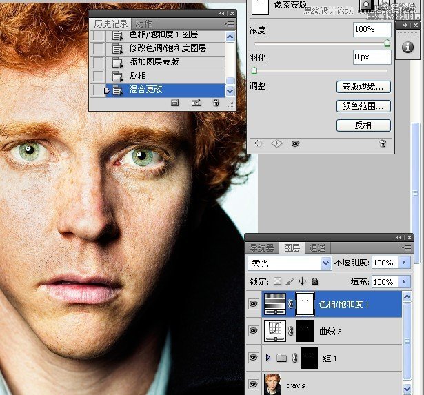Click the link icon on 组 1 group
The height and width of the screenshot is (395, 424).
click(x=295, y=358)
